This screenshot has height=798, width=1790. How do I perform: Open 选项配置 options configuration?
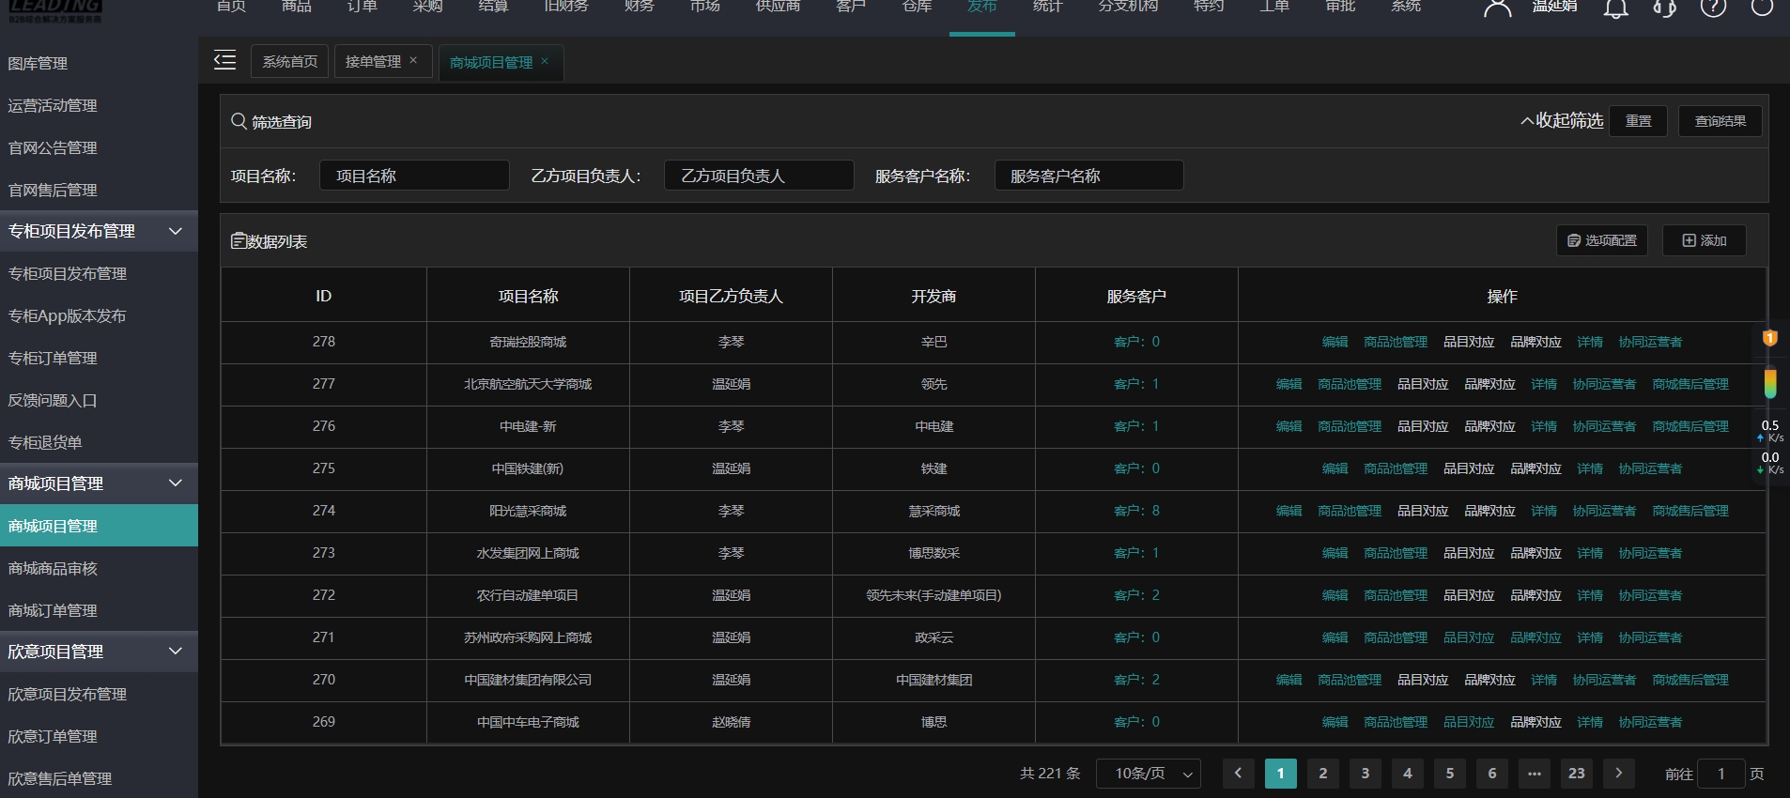pyautogui.click(x=1601, y=240)
